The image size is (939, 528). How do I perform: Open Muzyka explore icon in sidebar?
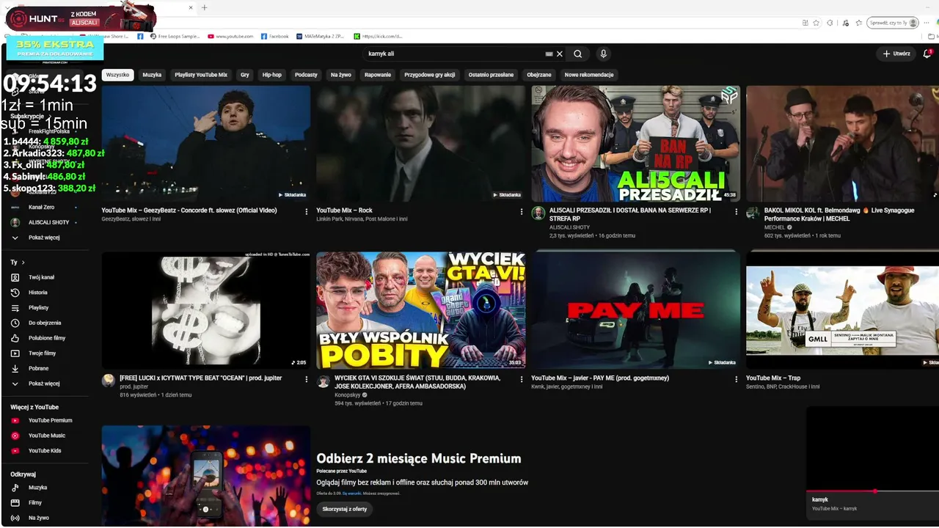(x=15, y=488)
